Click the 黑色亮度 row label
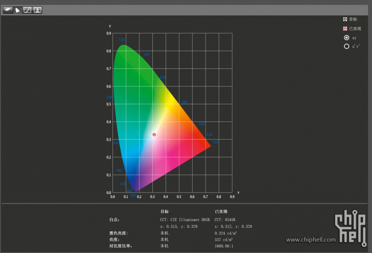372x253 pixels. pos(119,233)
